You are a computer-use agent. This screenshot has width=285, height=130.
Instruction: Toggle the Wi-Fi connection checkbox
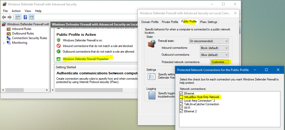click(181, 108)
